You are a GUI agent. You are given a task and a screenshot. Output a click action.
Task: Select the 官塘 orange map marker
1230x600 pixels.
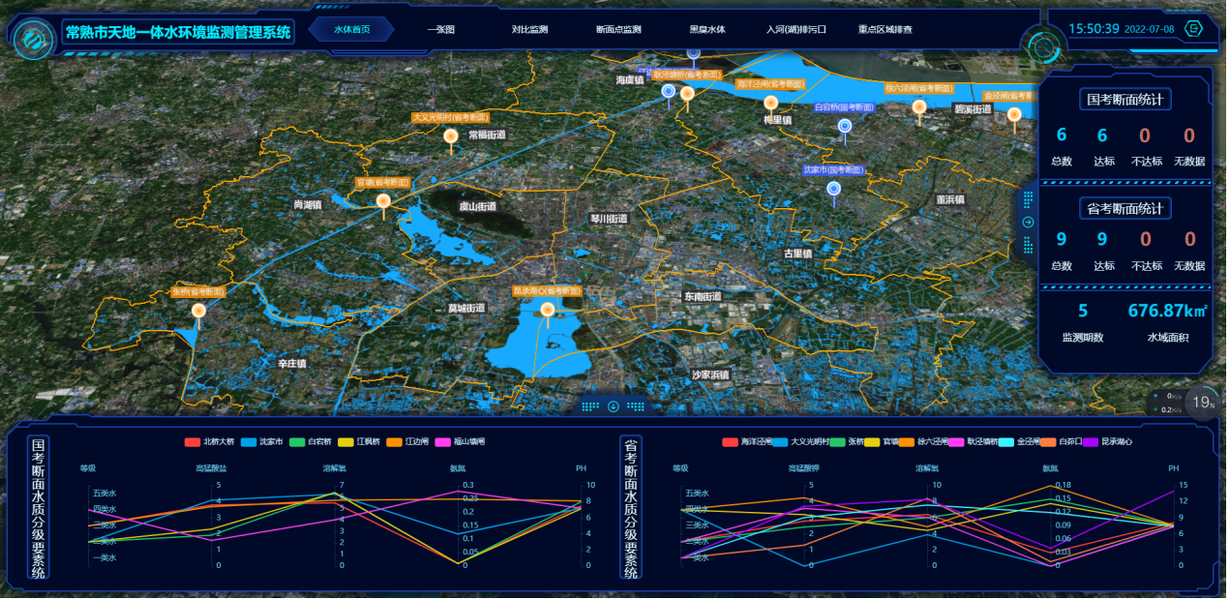coord(383,201)
